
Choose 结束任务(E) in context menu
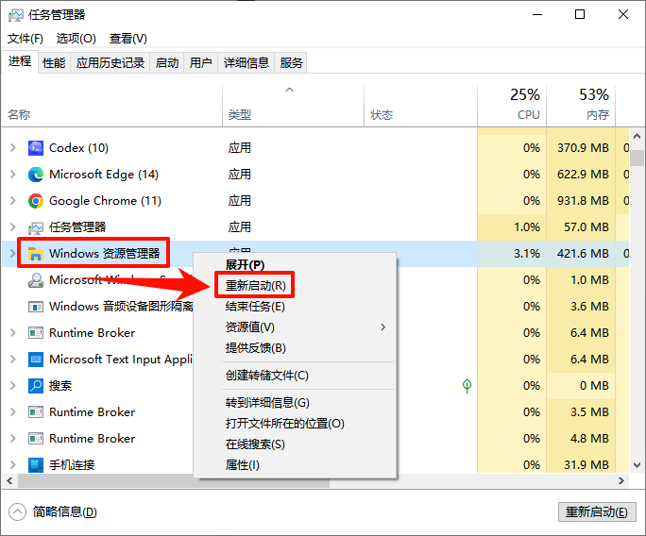294,307
